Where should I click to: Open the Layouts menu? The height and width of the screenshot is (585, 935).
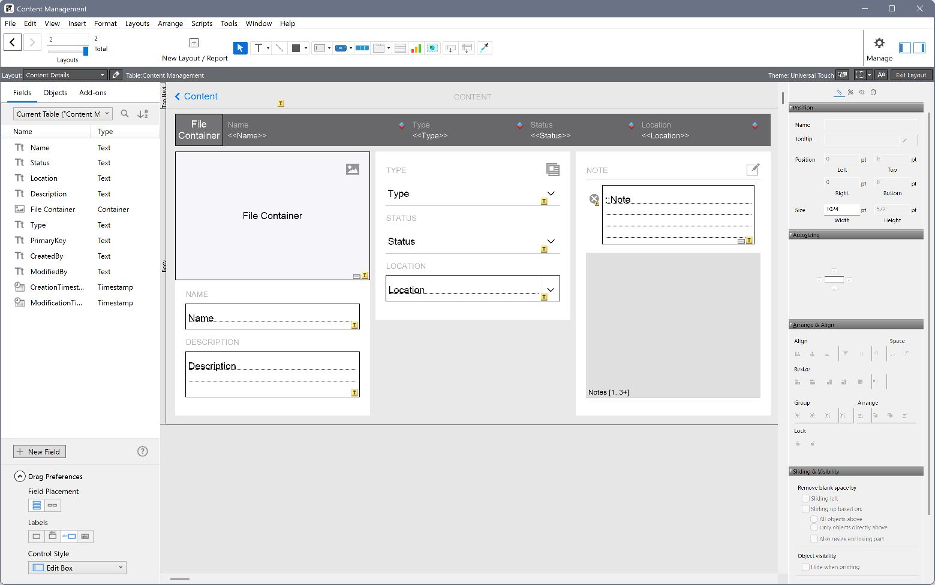click(137, 23)
